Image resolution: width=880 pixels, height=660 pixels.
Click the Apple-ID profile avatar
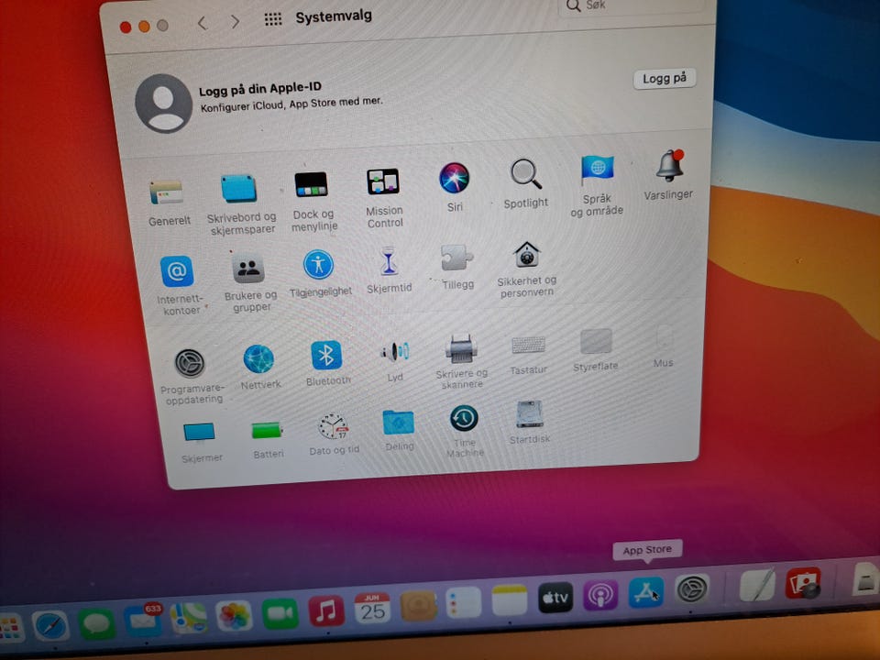tap(163, 104)
